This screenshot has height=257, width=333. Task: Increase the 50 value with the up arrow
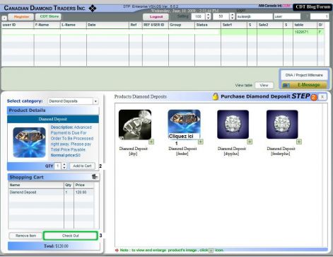point(232,15)
